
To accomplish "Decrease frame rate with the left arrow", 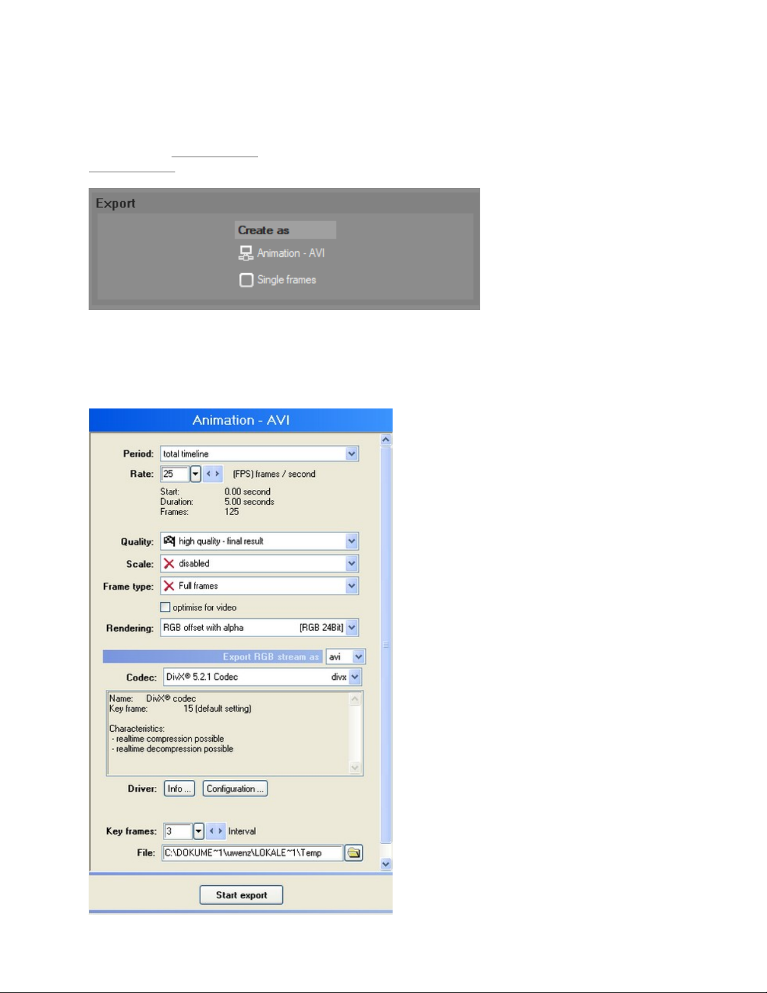I will 208,474.
